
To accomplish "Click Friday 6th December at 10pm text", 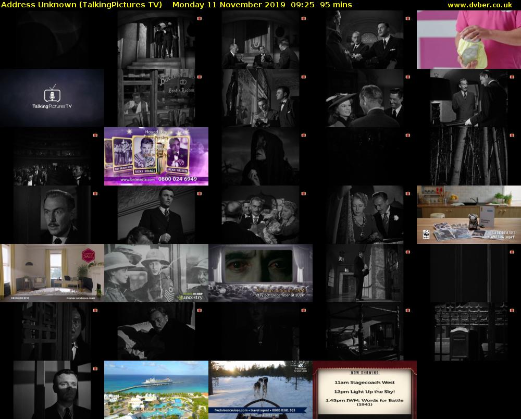I will click(279, 295).
